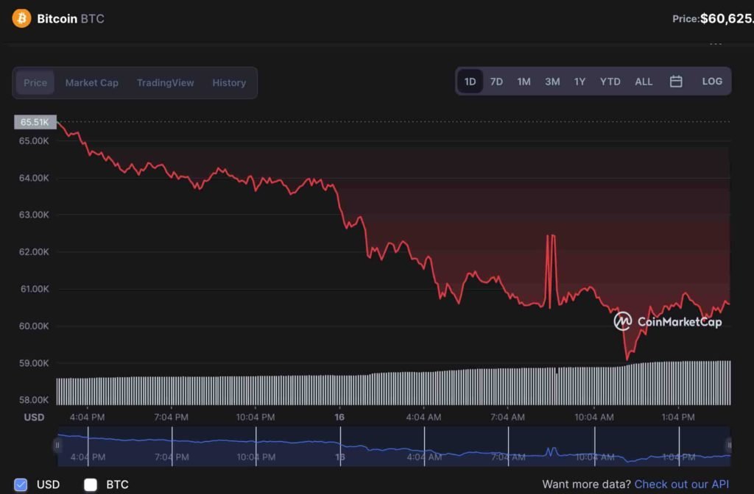Choose the YTD time range
754x494 pixels.
tap(610, 82)
